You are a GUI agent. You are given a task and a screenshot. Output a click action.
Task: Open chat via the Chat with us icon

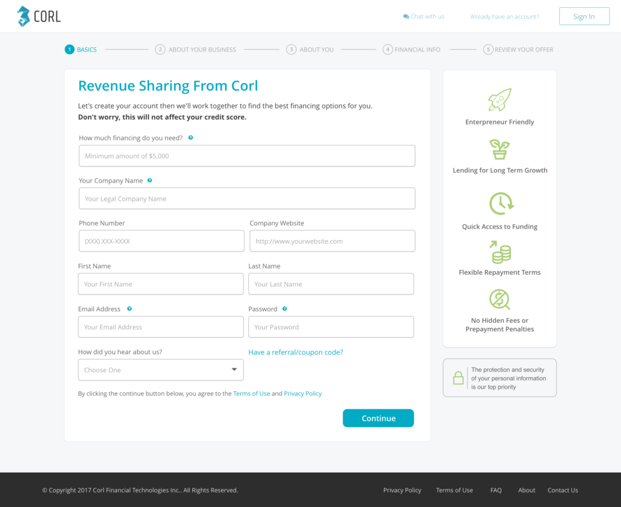[x=404, y=16]
